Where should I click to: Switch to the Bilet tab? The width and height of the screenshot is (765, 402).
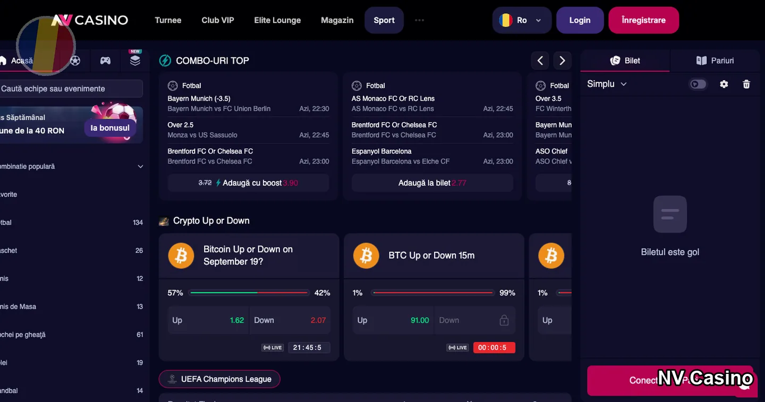625,61
